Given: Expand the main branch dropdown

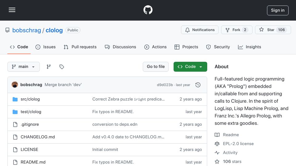Looking at the screenshot, I should pos(24,67).
